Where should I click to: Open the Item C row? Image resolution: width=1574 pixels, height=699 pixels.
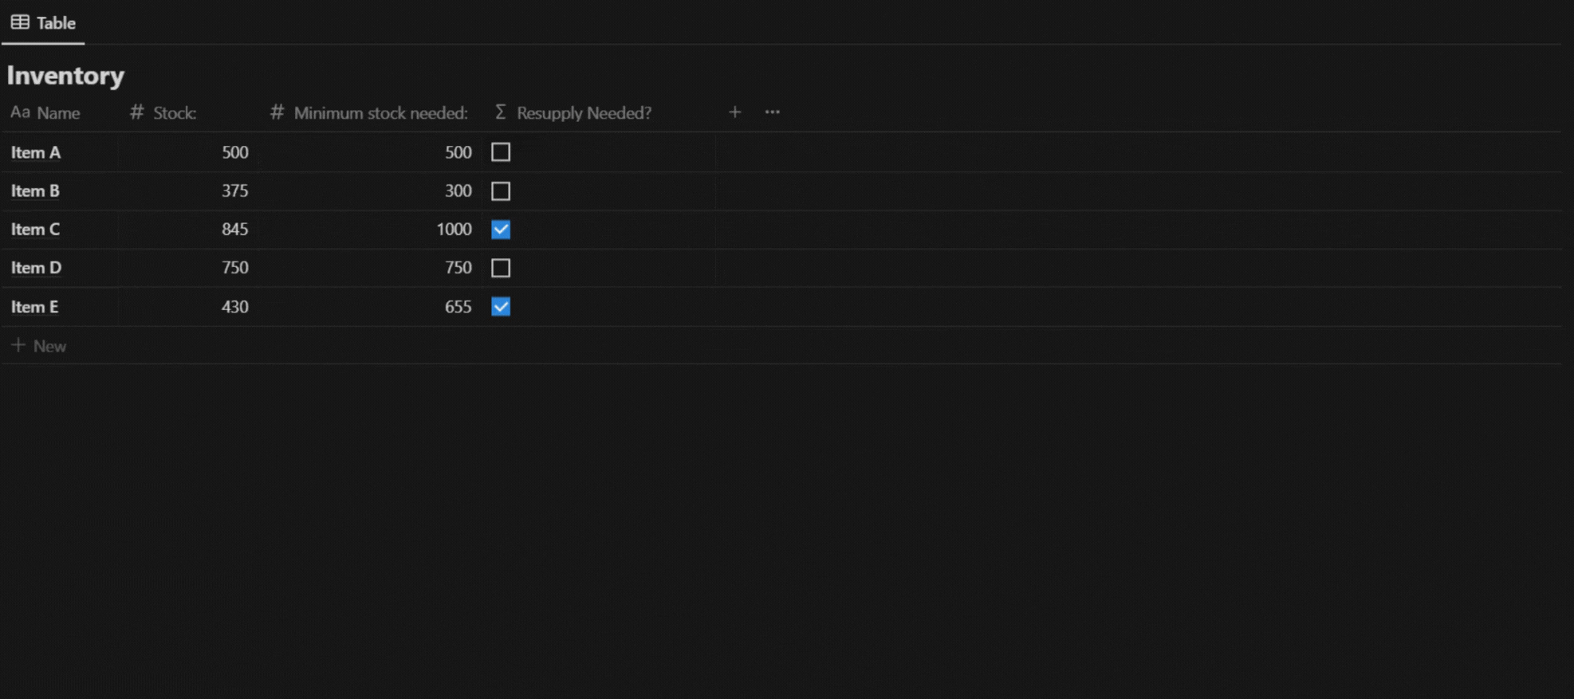[x=36, y=230]
